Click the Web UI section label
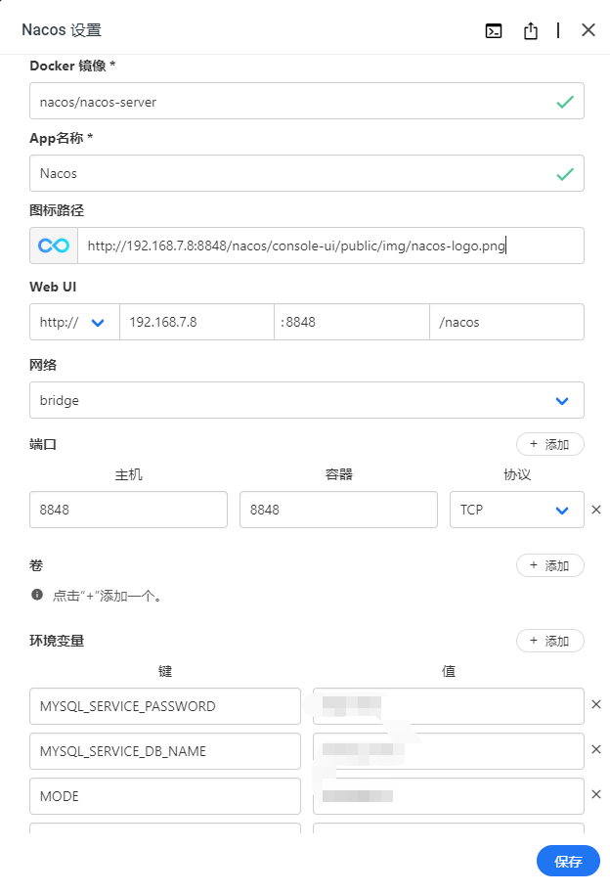Viewport: 610px width, 893px height. coord(53,287)
